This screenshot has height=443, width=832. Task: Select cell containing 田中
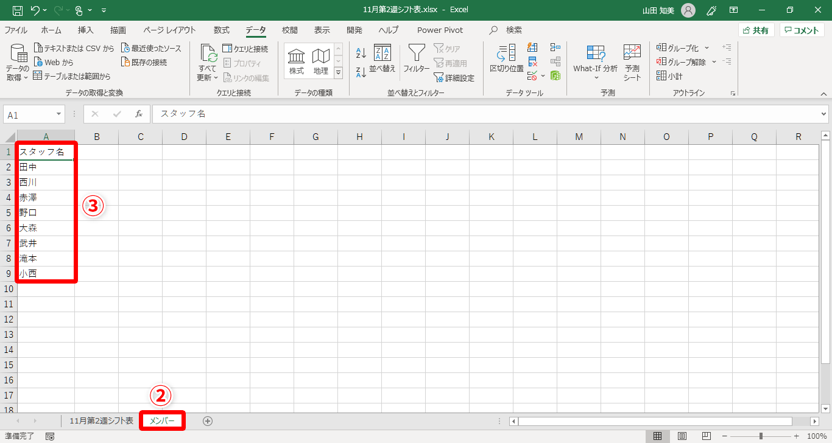(x=46, y=167)
